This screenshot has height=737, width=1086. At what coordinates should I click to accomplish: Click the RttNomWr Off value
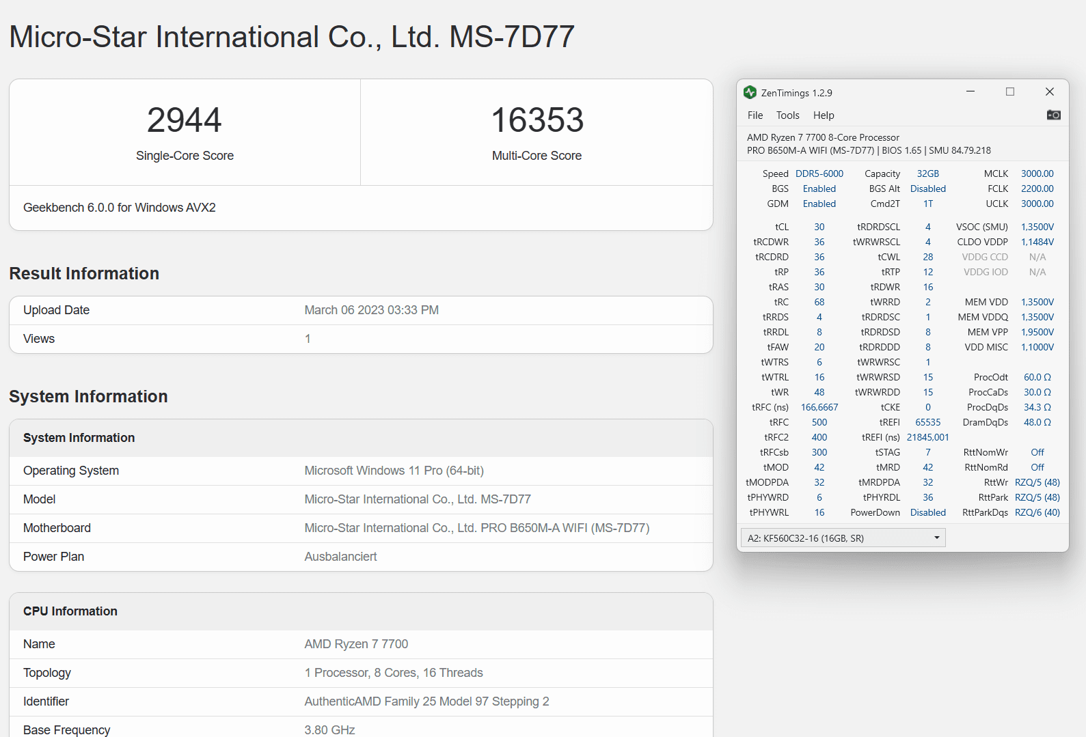[x=1037, y=452]
